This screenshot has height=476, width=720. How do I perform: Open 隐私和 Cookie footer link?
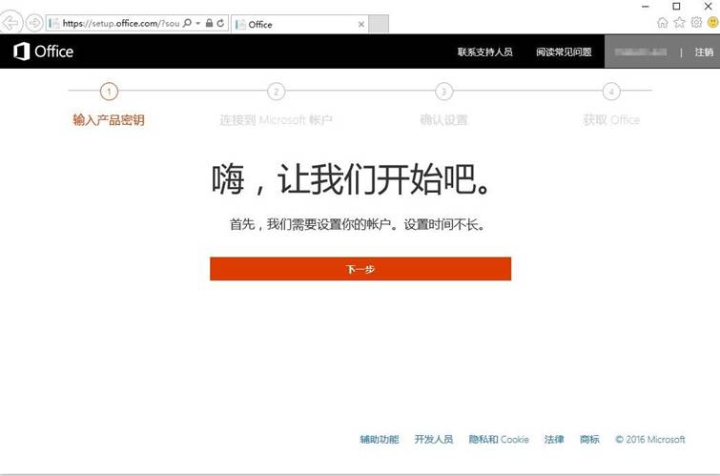[x=499, y=439]
